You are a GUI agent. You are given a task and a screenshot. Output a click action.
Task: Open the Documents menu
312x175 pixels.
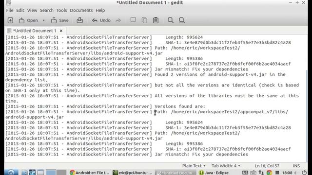81,10
